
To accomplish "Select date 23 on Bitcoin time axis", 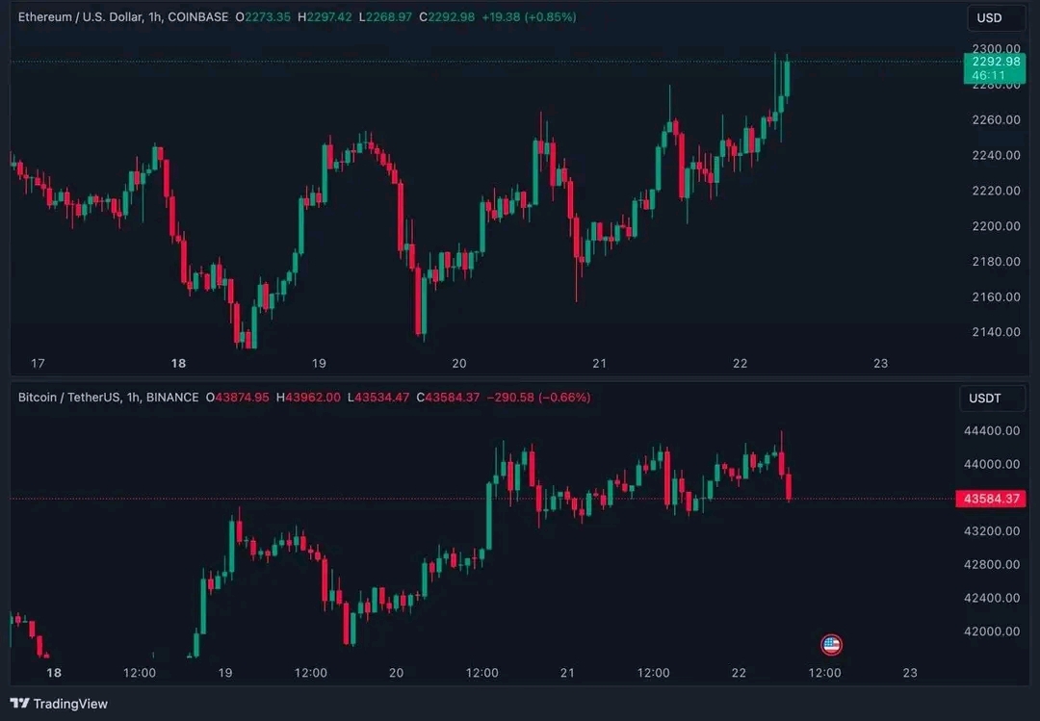I will [909, 673].
